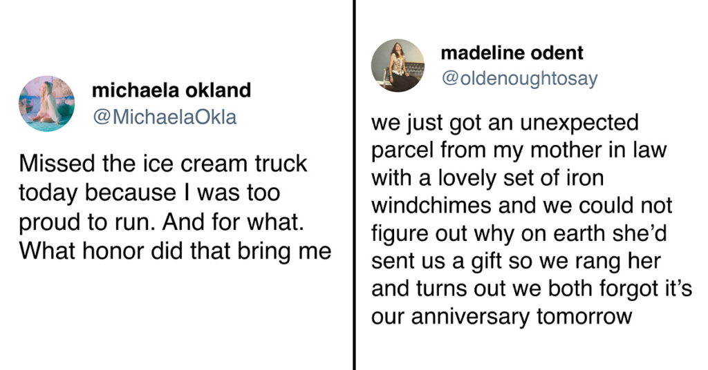Click the 'What honor did that bring me' line
Image resolution: width=708 pixels, height=370 pixels.
175,251
